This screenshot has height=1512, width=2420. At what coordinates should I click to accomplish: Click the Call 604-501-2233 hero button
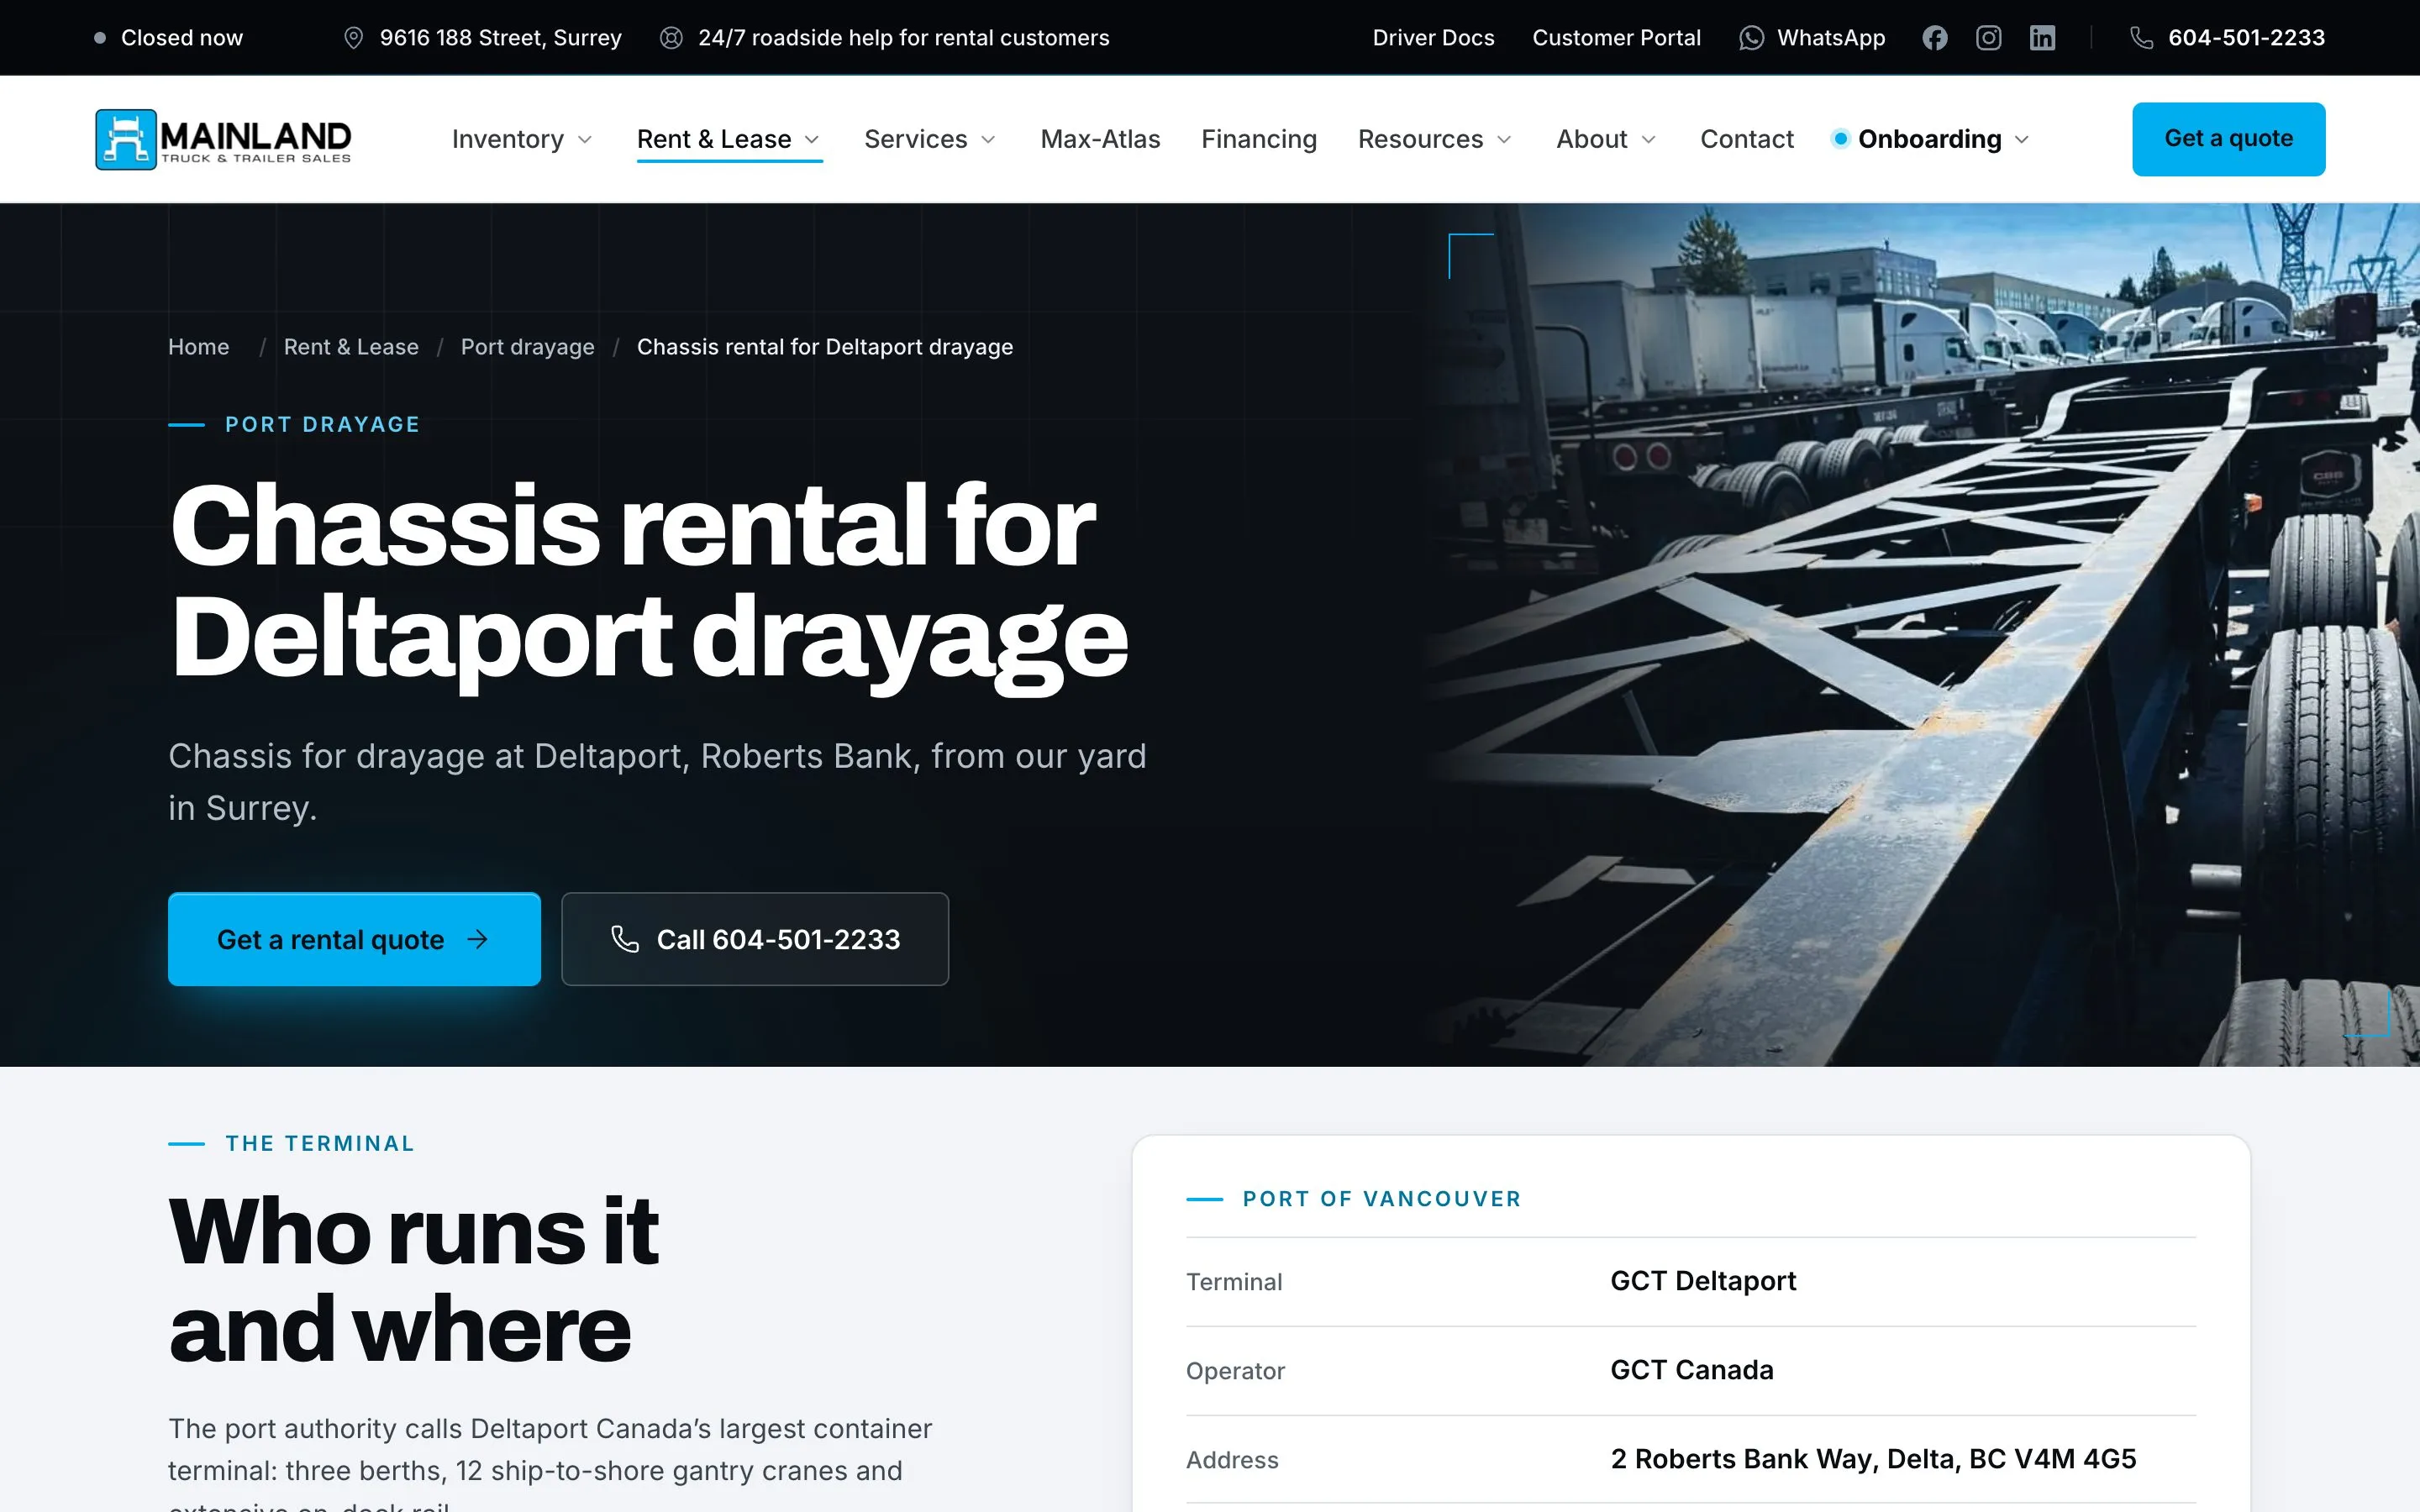[755, 939]
